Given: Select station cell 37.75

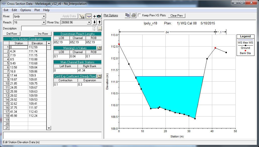Looking at the screenshot, I should (19, 108).
